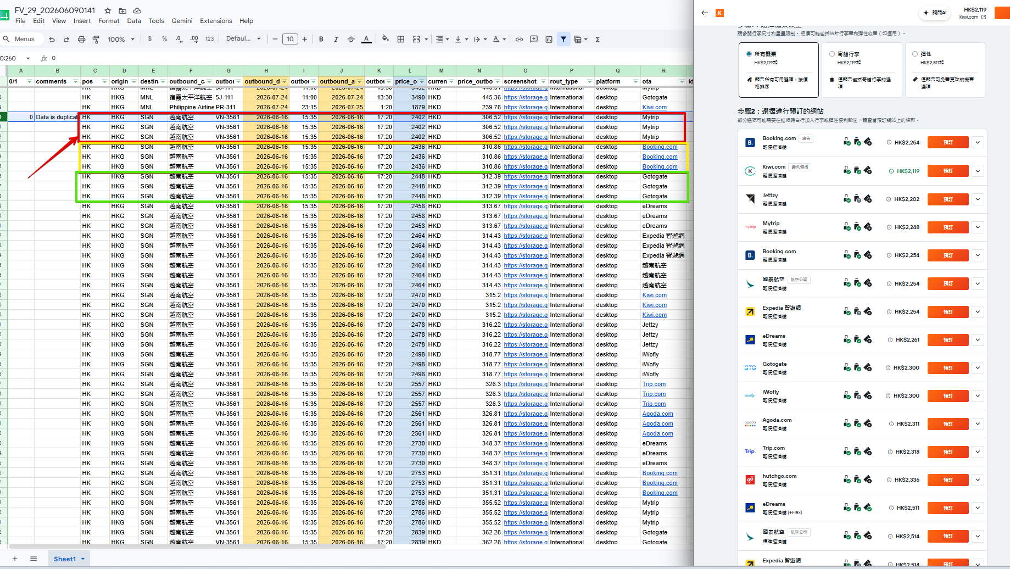Click the 詢問AI ask AI button
Screen dimensions: 1010x569
tap(935, 13)
